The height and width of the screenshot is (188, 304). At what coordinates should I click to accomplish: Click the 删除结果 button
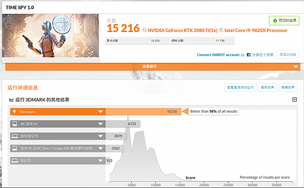[267, 88]
